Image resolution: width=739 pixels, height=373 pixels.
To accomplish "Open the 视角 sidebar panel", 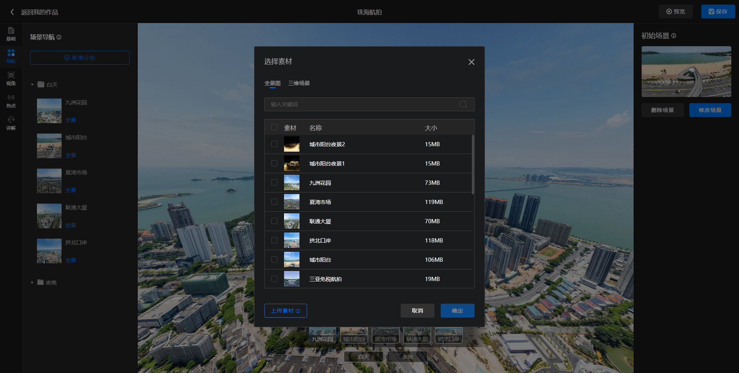I will (11, 79).
